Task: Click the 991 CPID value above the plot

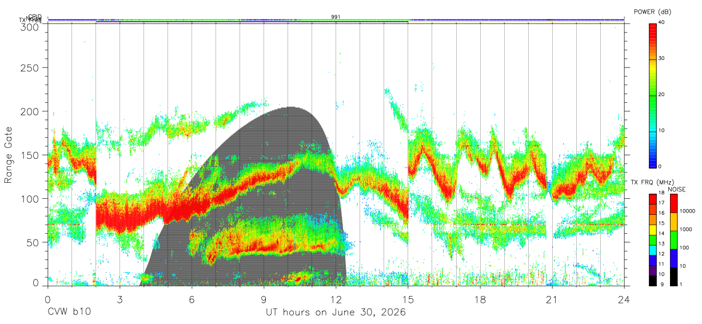Action: 336,17
